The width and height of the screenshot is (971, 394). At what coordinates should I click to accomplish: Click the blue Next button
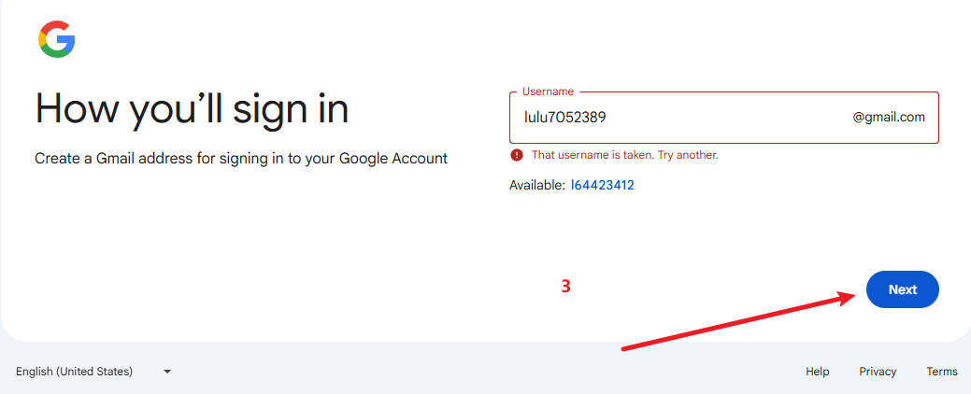[x=902, y=289]
